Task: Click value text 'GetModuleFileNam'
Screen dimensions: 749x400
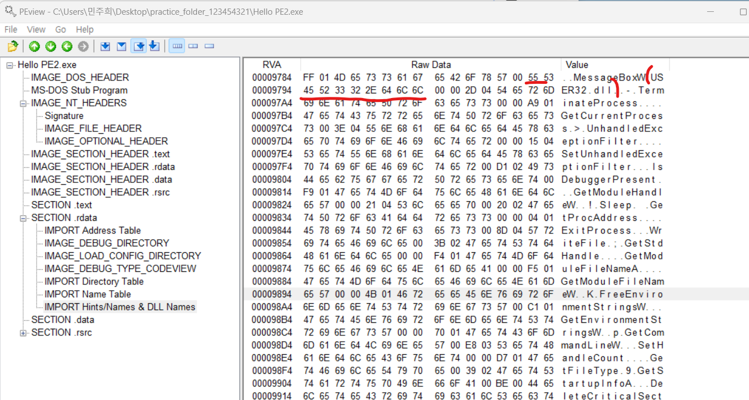Action: pyautogui.click(x=613, y=282)
